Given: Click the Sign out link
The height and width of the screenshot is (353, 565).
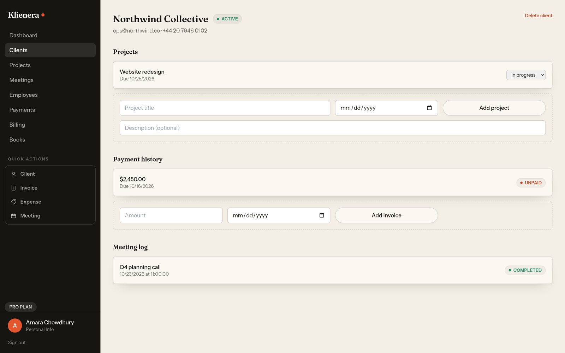Looking at the screenshot, I should pos(17,342).
